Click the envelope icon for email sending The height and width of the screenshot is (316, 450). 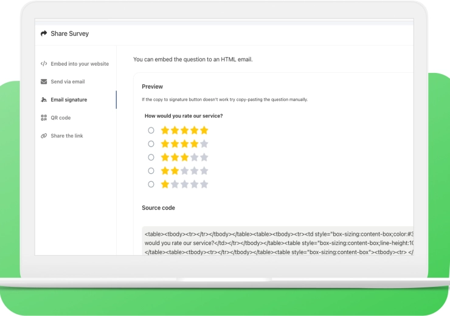pyautogui.click(x=44, y=82)
